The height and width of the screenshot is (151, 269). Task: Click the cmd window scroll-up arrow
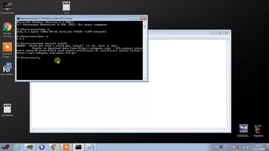[145, 23]
